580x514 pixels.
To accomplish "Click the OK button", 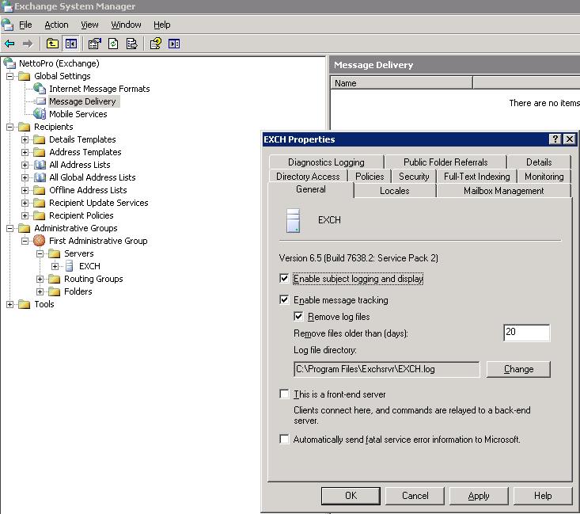I will pos(351,496).
